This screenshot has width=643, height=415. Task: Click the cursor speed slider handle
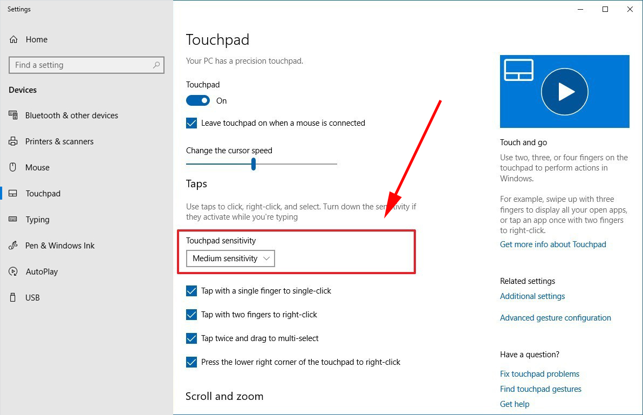coord(253,164)
